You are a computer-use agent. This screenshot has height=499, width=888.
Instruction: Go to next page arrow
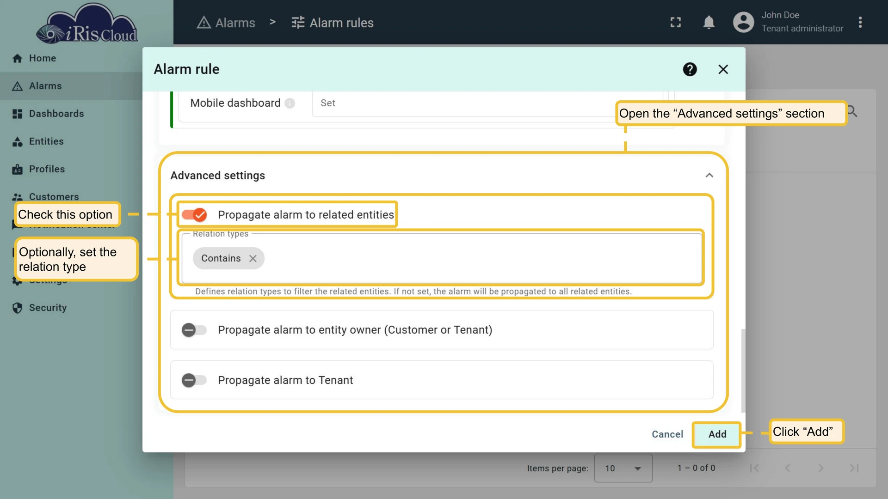(820, 468)
